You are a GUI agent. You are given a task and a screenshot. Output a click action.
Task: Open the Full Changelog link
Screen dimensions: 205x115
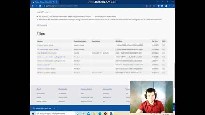pos(42,25)
